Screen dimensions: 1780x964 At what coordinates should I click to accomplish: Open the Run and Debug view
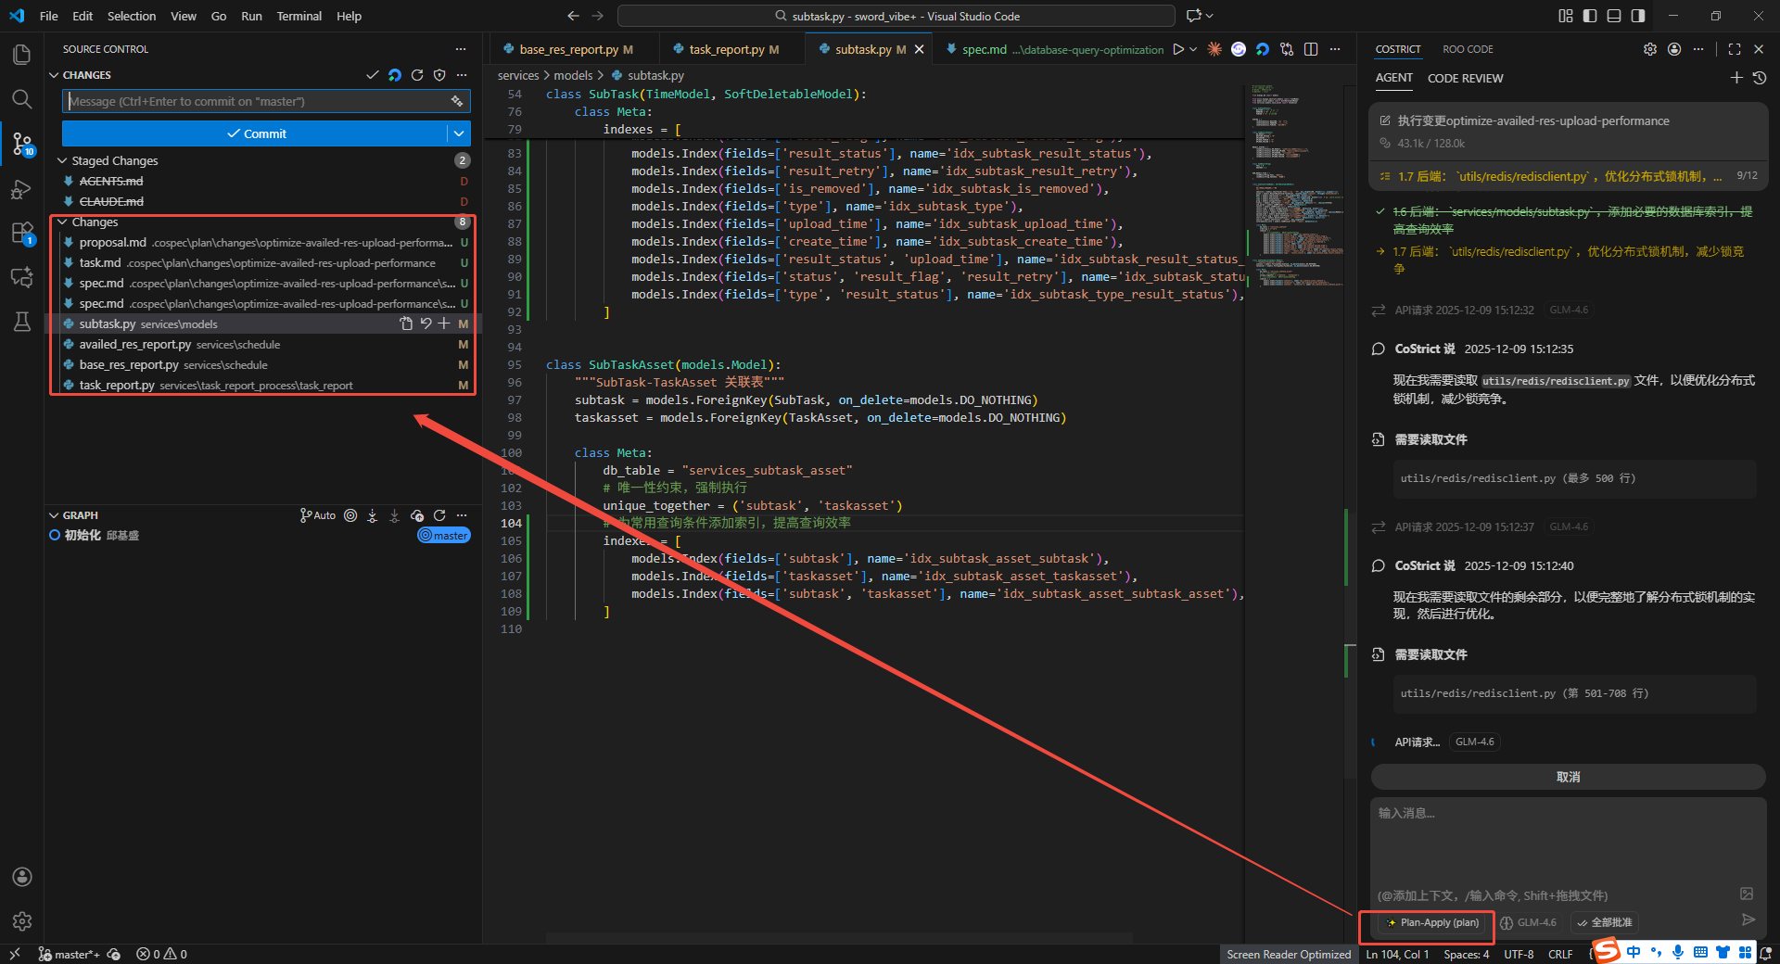pos(22,189)
